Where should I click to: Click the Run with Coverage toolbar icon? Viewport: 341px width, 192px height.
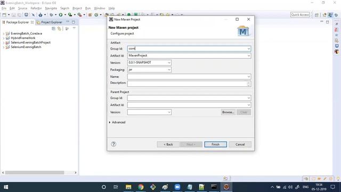70,15
